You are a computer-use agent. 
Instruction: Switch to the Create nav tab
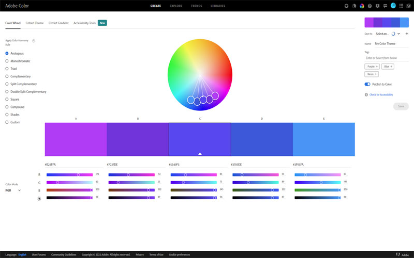[x=156, y=6]
